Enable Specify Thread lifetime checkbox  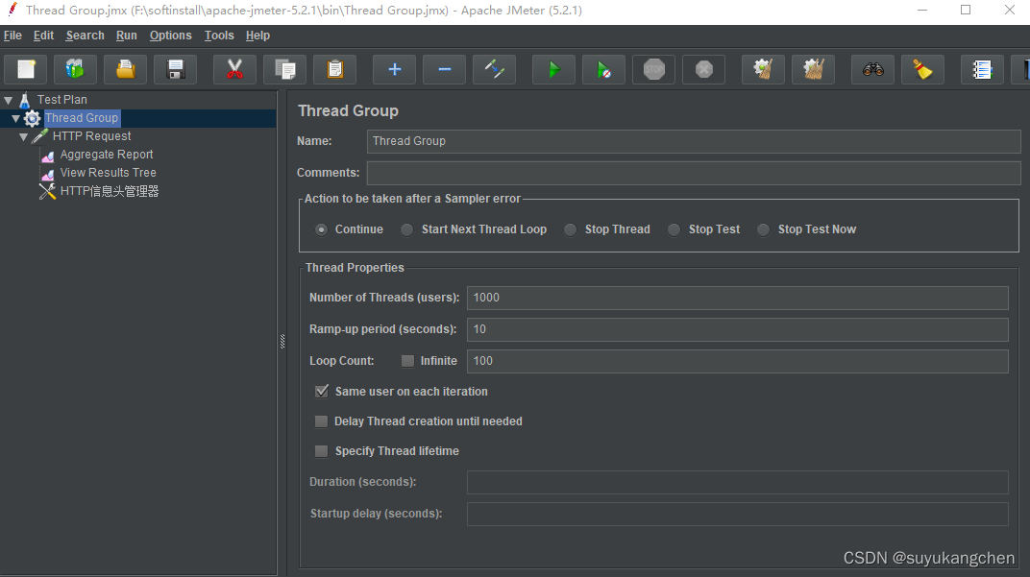pos(321,451)
